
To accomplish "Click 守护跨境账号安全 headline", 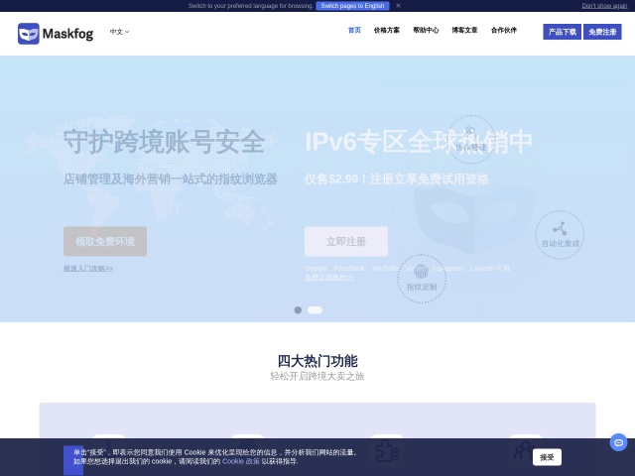I will (x=164, y=142).
